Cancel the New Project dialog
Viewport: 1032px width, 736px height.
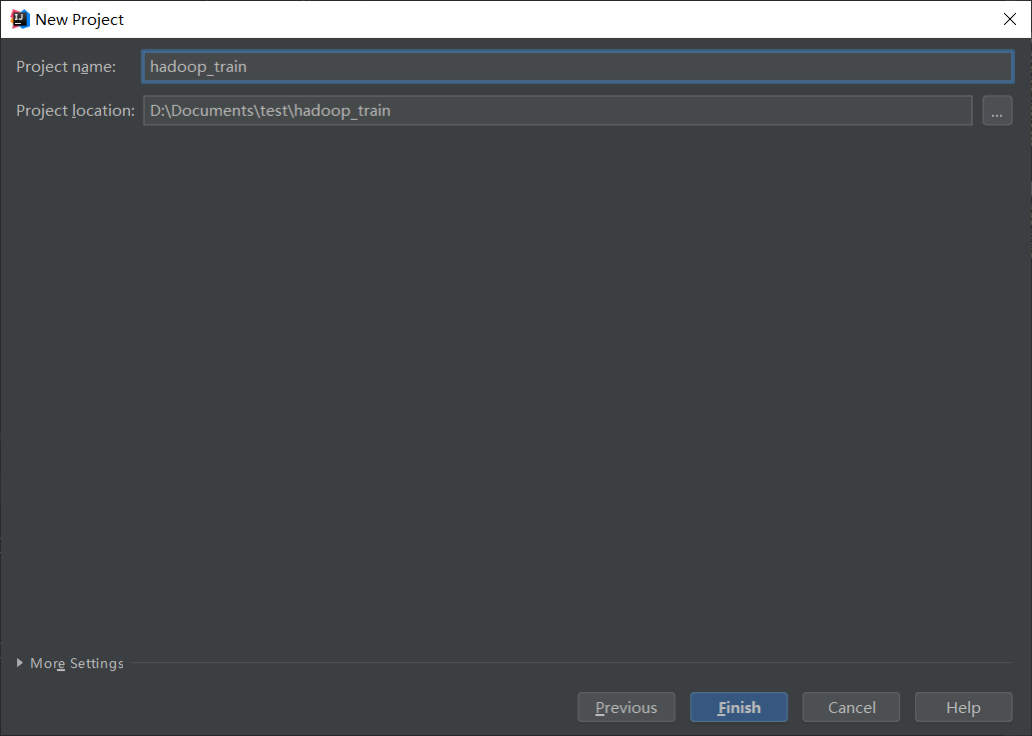(851, 707)
